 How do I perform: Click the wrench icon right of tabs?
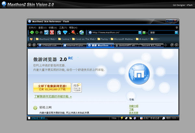[x=172, y=45]
